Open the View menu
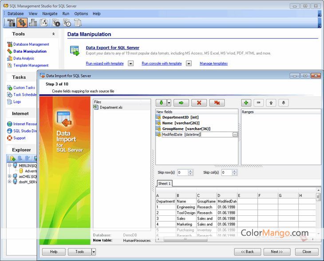The width and height of the screenshot is (324, 261). coord(33,14)
